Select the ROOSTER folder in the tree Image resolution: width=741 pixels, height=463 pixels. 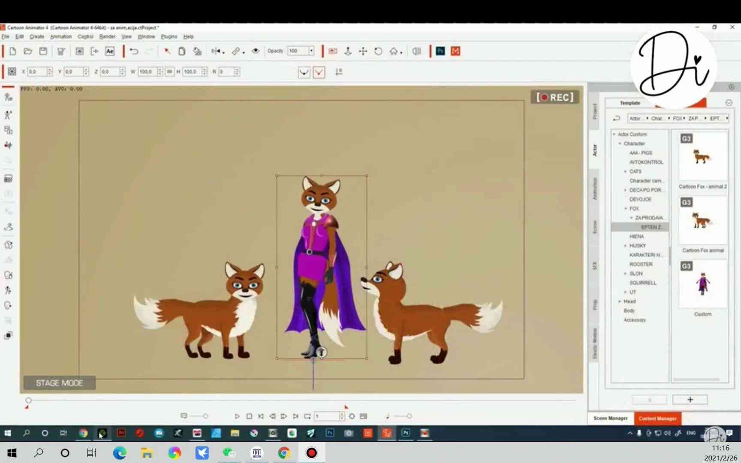click(x=641, y=265)
